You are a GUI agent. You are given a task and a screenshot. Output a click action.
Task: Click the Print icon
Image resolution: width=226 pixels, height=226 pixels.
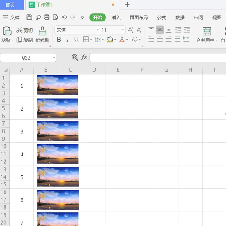[x=47, y=17]
